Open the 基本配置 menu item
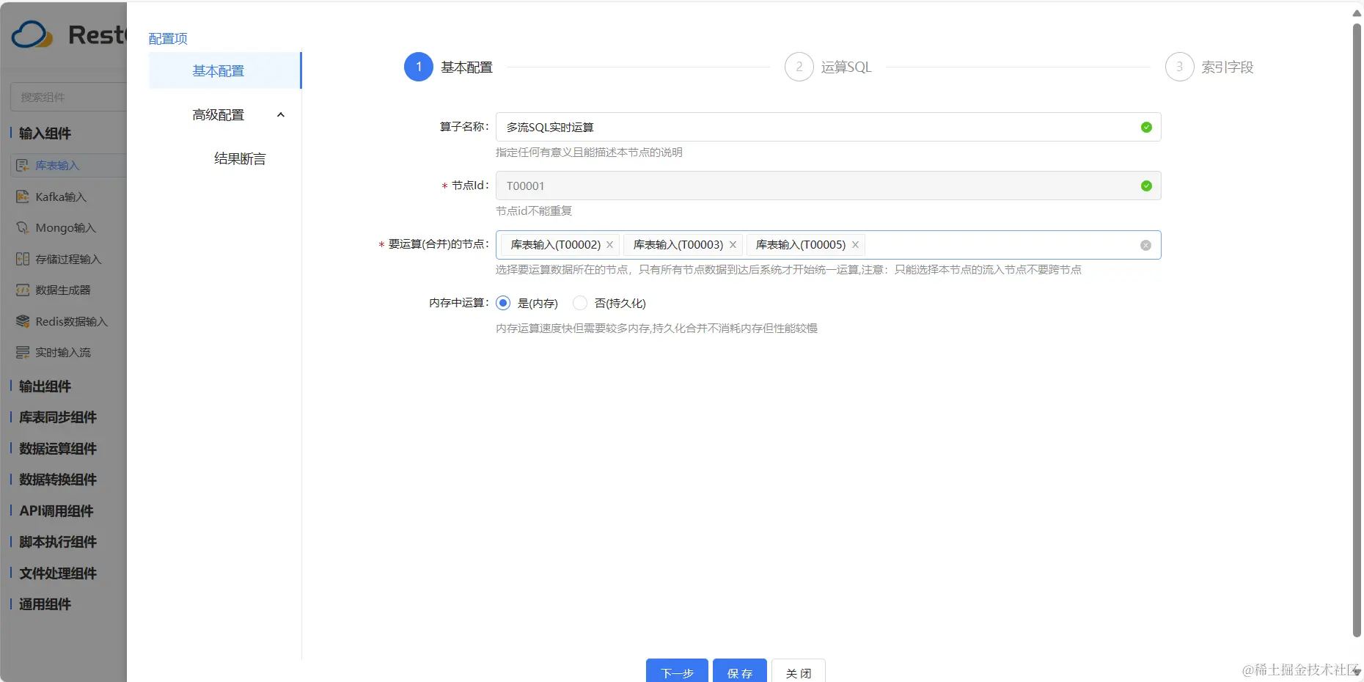 pos(224,70)
